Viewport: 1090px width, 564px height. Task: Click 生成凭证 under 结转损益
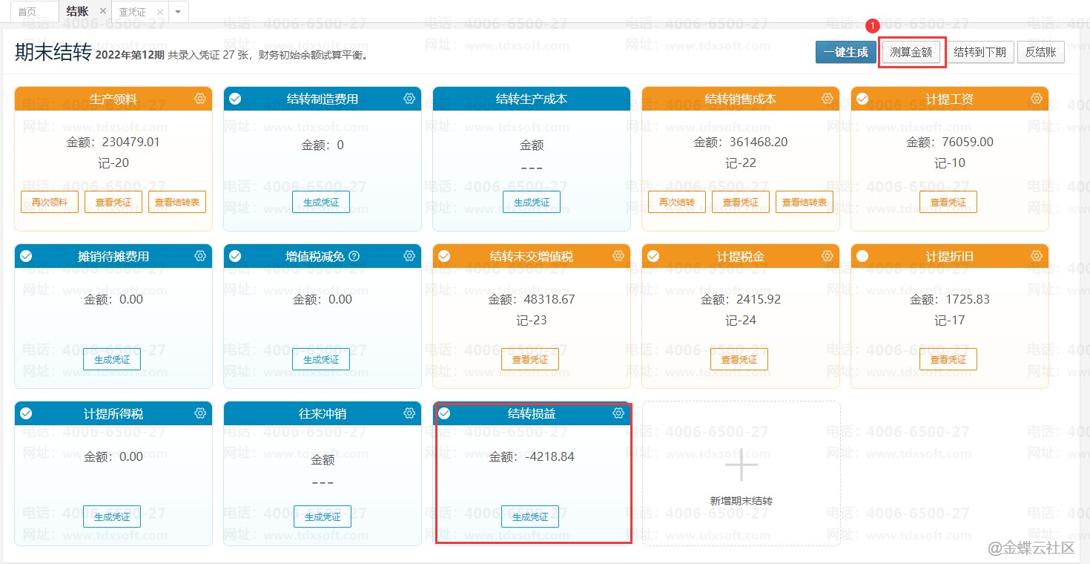[x=530, y=517]
